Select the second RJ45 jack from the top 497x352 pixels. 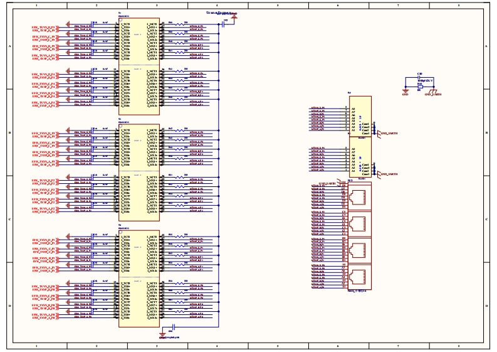[x=360, y=223]
